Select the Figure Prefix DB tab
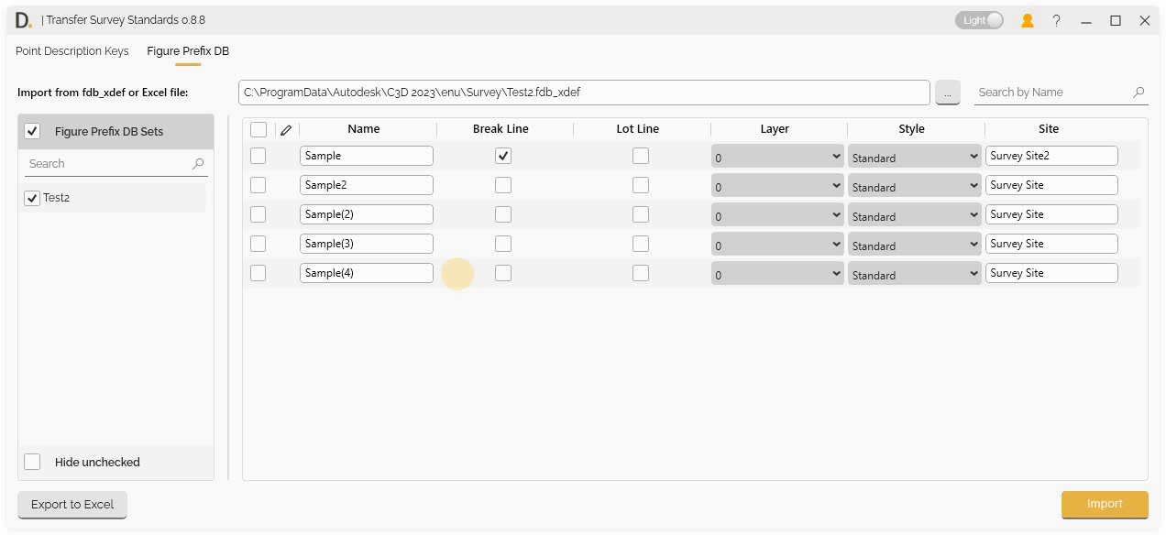This screenshot has height=535, width=1166. tap(187, 51)
